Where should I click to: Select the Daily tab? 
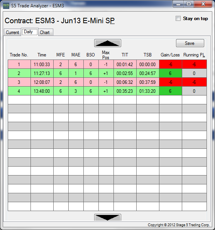(x=30, y=32)
